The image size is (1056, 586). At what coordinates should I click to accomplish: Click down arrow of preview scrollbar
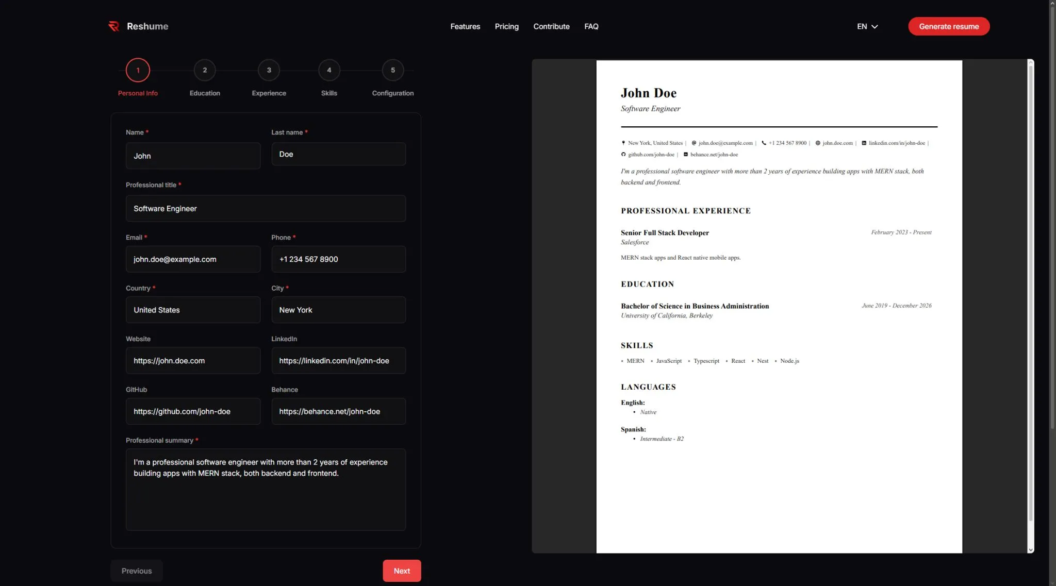coord(1030,550)
